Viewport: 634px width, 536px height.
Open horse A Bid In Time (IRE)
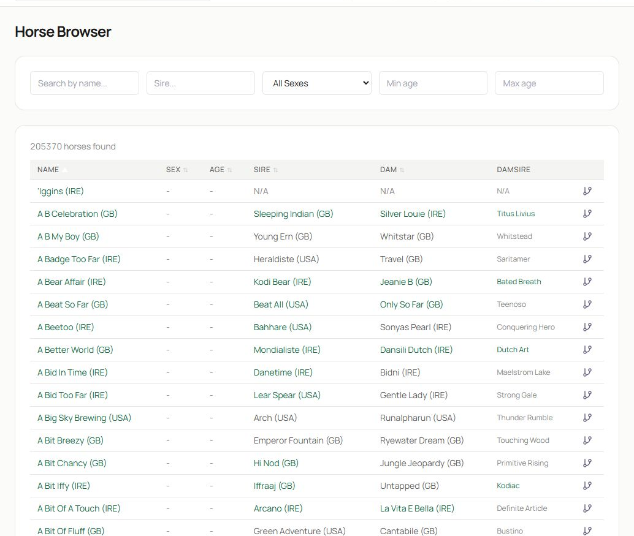tap(72, 372)
